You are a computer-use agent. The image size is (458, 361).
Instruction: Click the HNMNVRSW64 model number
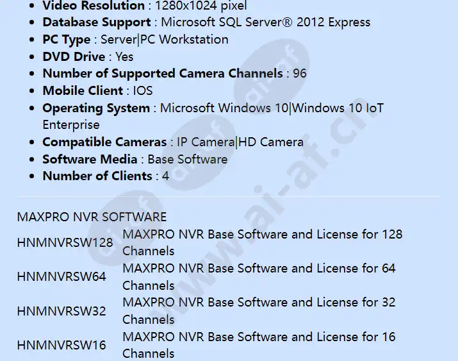click(61, 277)
